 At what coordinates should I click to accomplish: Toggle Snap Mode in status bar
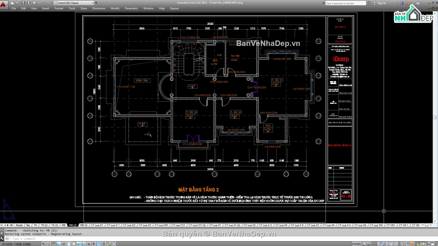[49, 244]
